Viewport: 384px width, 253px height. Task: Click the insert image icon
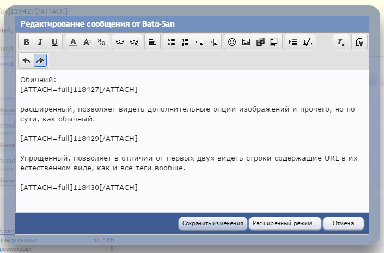pyautogui.click(x=246, y=42)
